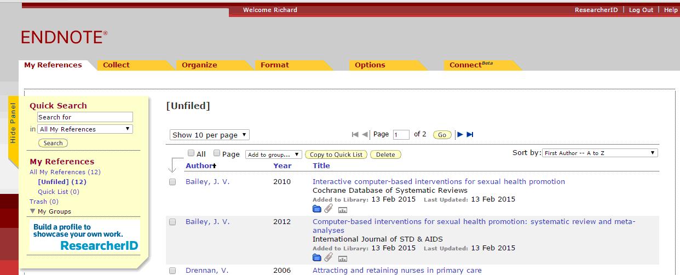Click the Search for input field

tap(85, 117)
